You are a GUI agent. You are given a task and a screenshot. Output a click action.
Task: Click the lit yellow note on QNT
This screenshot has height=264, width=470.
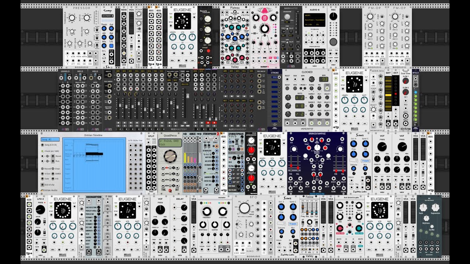(x=387, y=94)
